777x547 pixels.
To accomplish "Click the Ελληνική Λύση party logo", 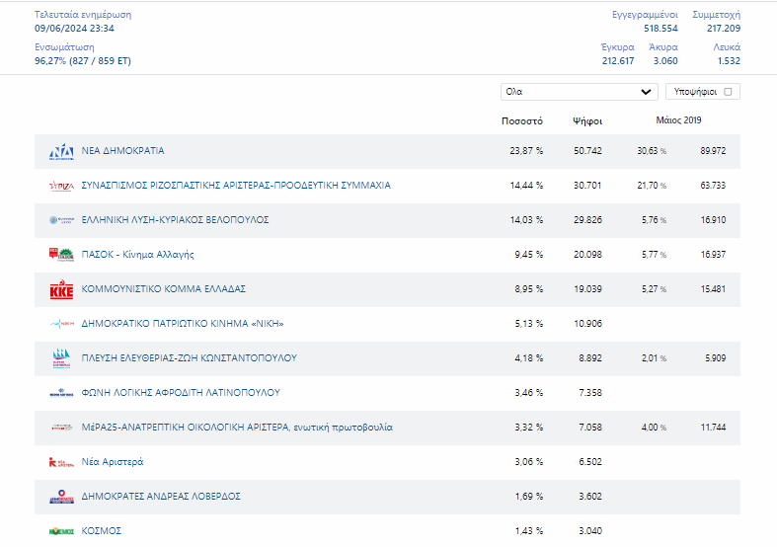I will [x=61, y=220].
